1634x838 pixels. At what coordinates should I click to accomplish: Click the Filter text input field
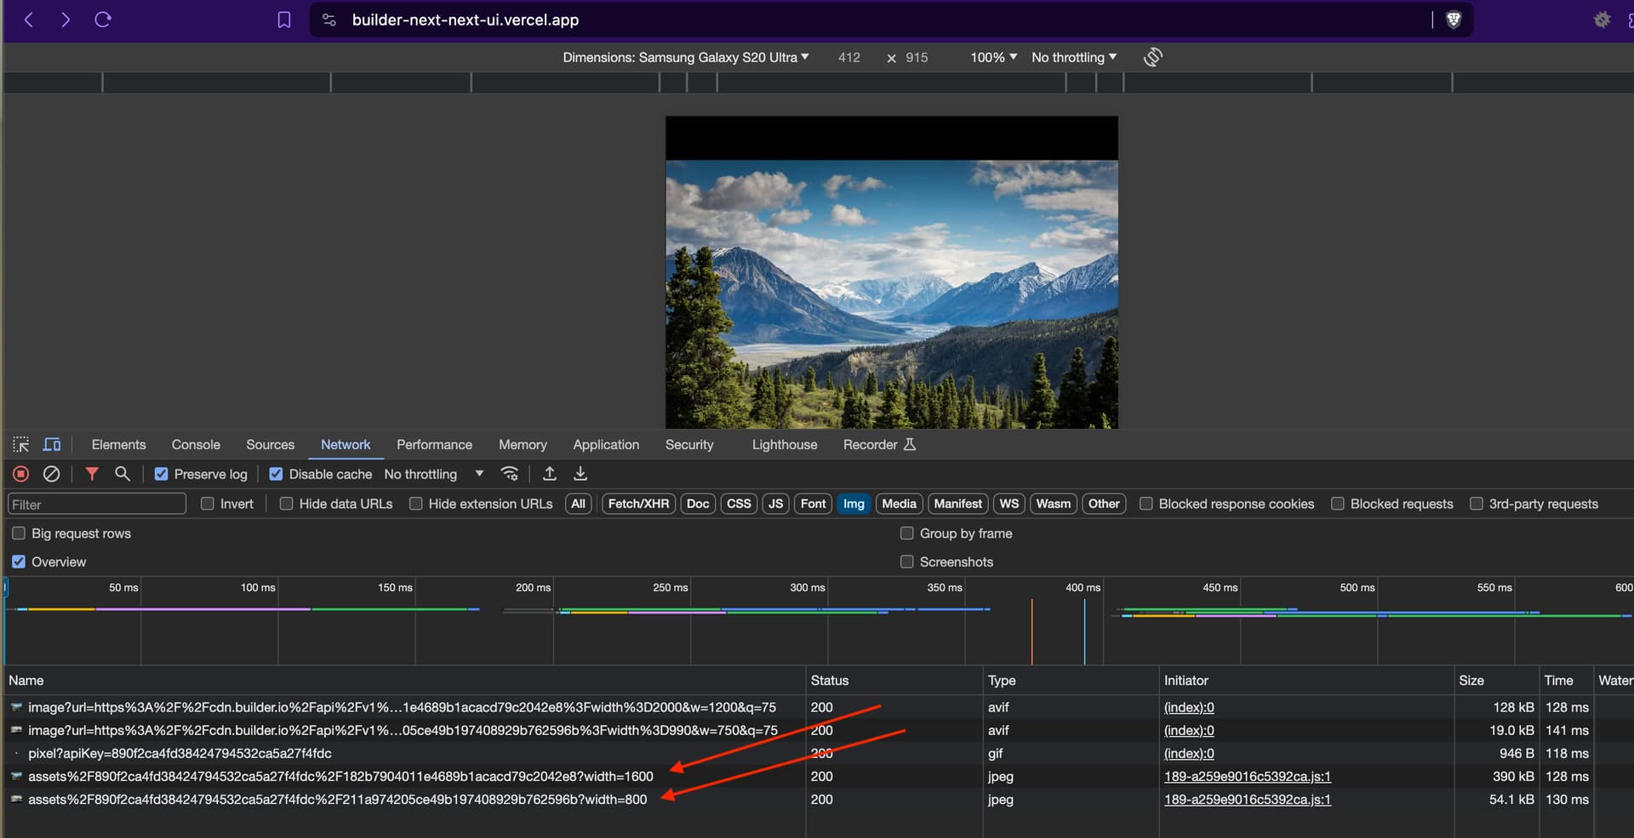click(97, 504)
